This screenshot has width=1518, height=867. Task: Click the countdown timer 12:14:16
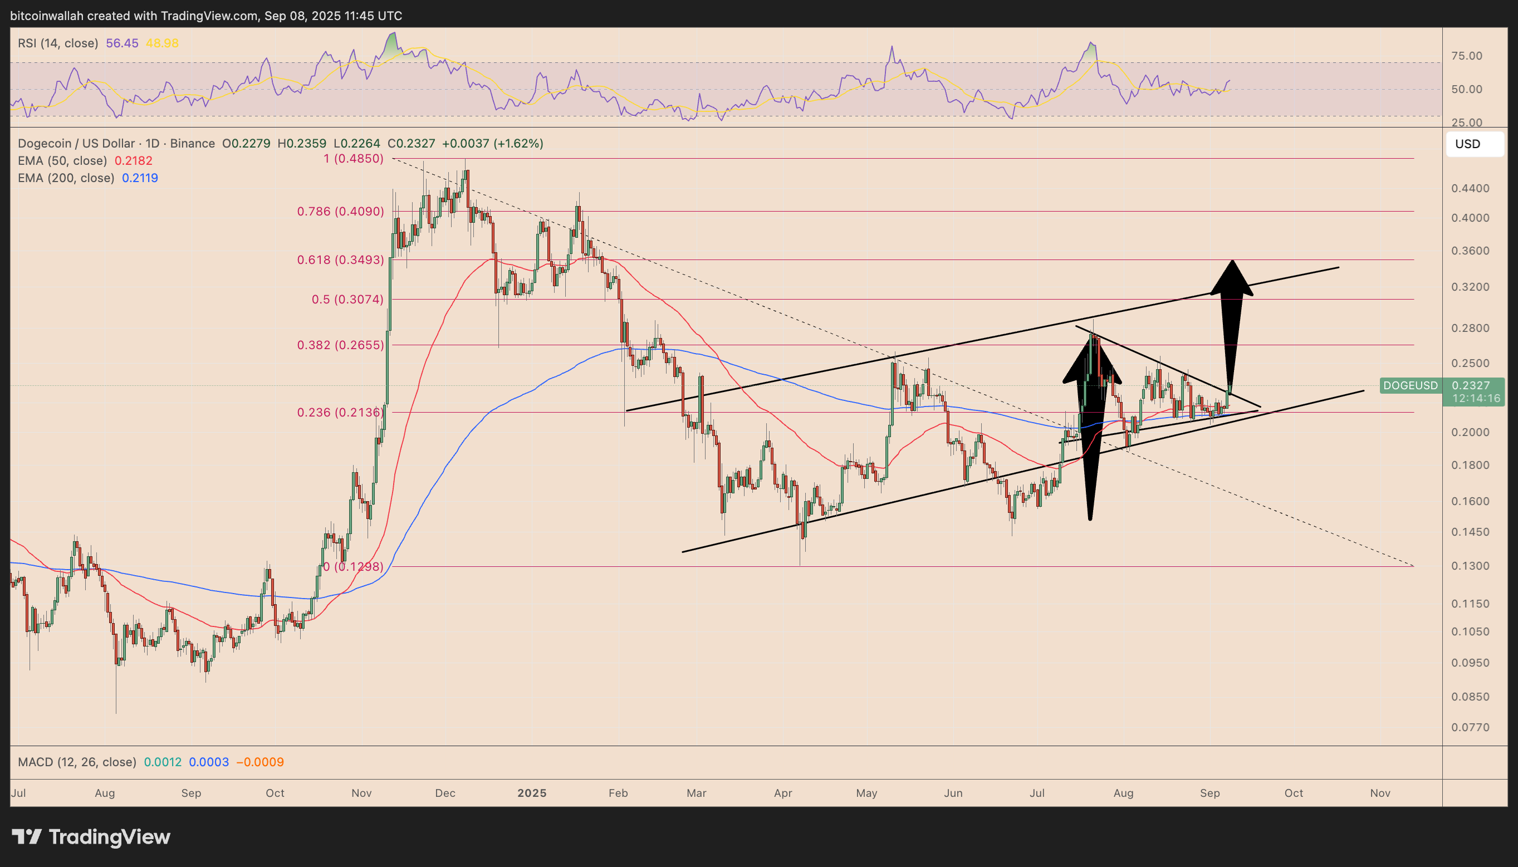coord(1476,398)
